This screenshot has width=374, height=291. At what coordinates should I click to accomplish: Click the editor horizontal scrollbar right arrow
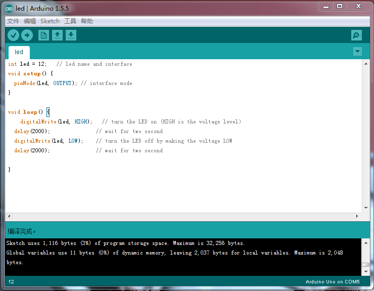(x=357, y=216)
